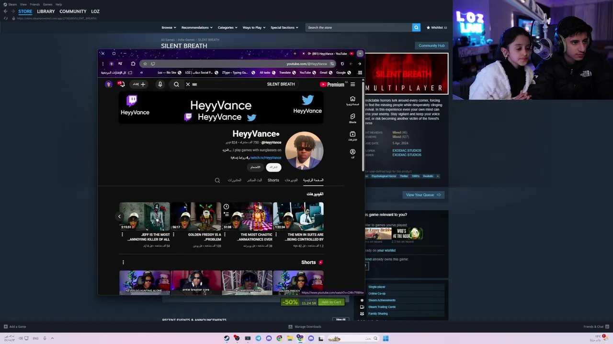Click the YouTube Create plus button

coord(139,84)
